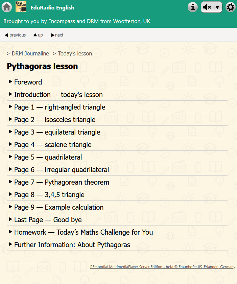Toggle the muted speaker icon
This screenshot has height=284, width=237.
click(207, 7)
